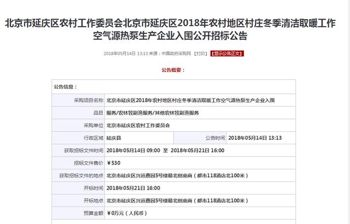Click purchaser value 北京市延庆区农村工作委员会 in table
Image resolution: width=350 pixels, height=224 pixels.
[138, 125]
